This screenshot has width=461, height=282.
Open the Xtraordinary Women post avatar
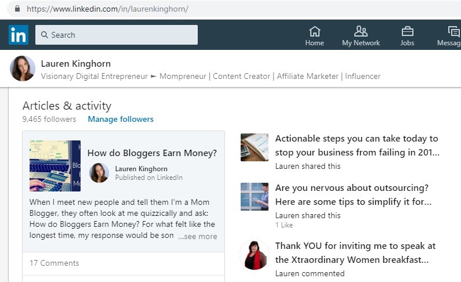pyautogui.click(x=255, y=255)
